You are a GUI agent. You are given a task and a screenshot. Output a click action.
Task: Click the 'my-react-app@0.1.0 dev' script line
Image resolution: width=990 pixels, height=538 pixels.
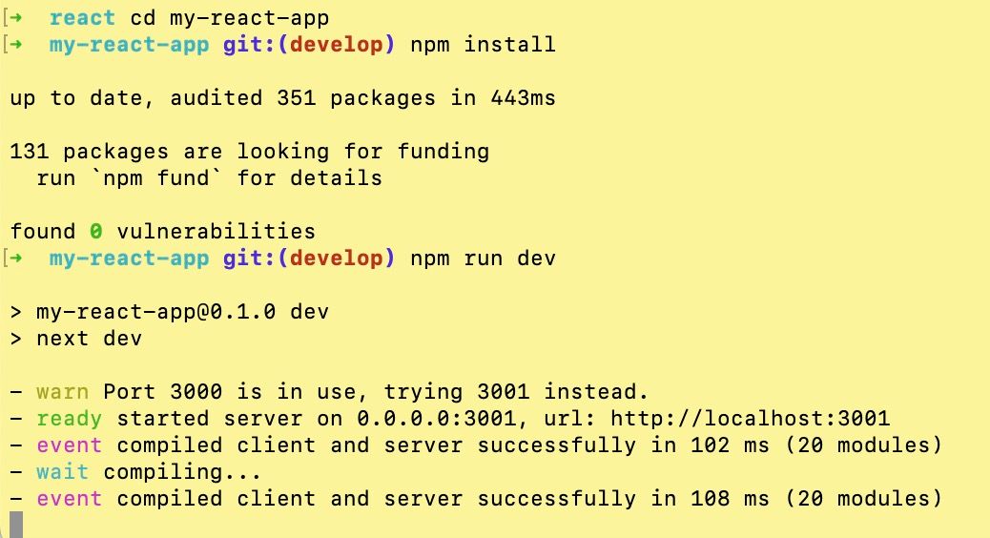pyautogui.click(x=182, y=311)
